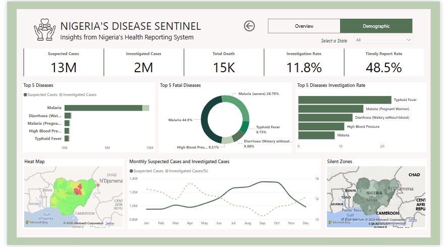Click the Microsoft Bing logo on Heat Map
Viewport: 444px width, 247px height.
click(37, 222)
